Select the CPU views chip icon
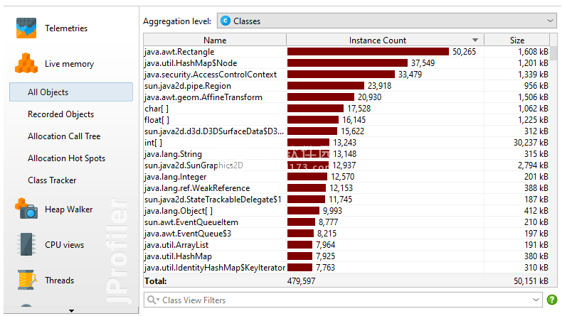The width and height of the screenshot is (562, 316). [x=26, y=244]
